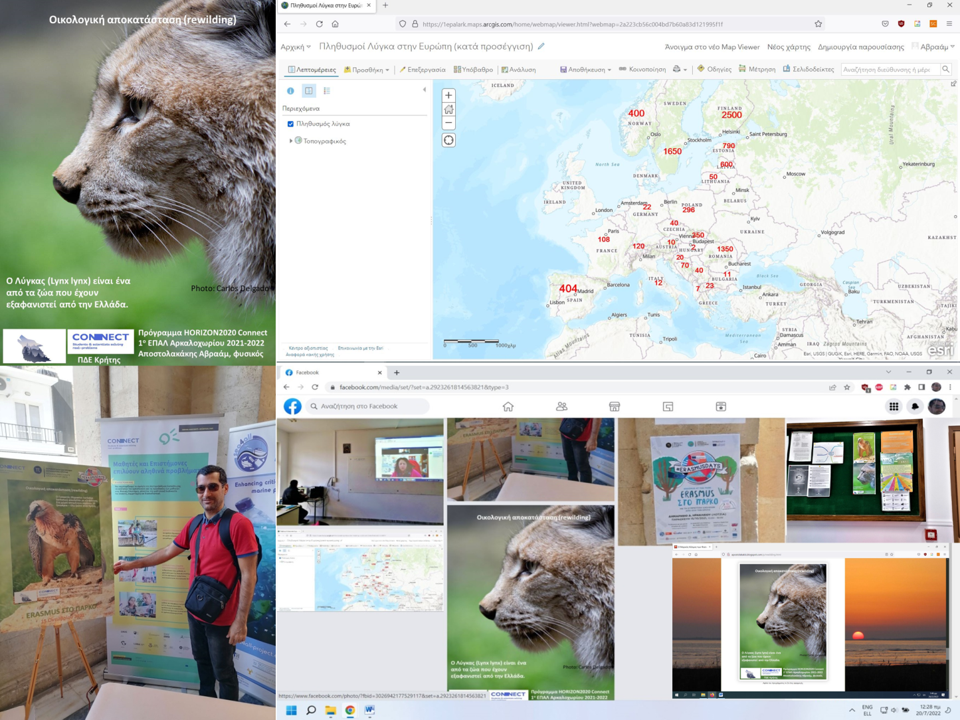Open the Αποθήκευση dropdown
960x720 pixels.
coord(585,69)
